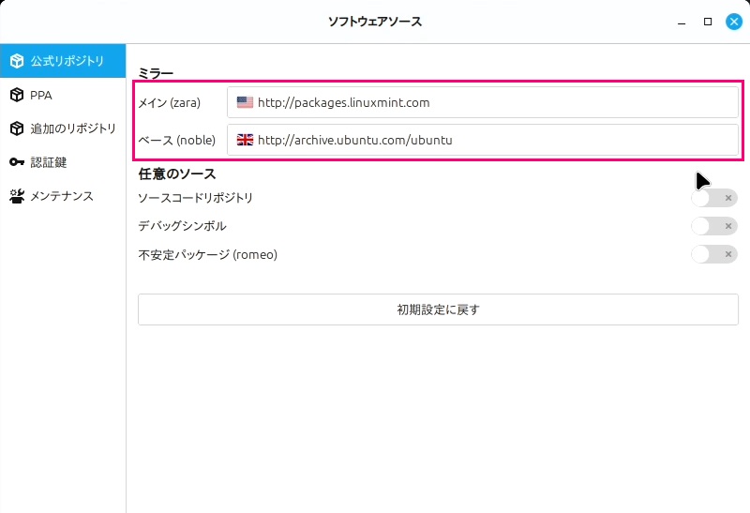The image size is (750, 513).
Task: Enable the ソースコードリポジトリ switch
Action: click(713, 198)
